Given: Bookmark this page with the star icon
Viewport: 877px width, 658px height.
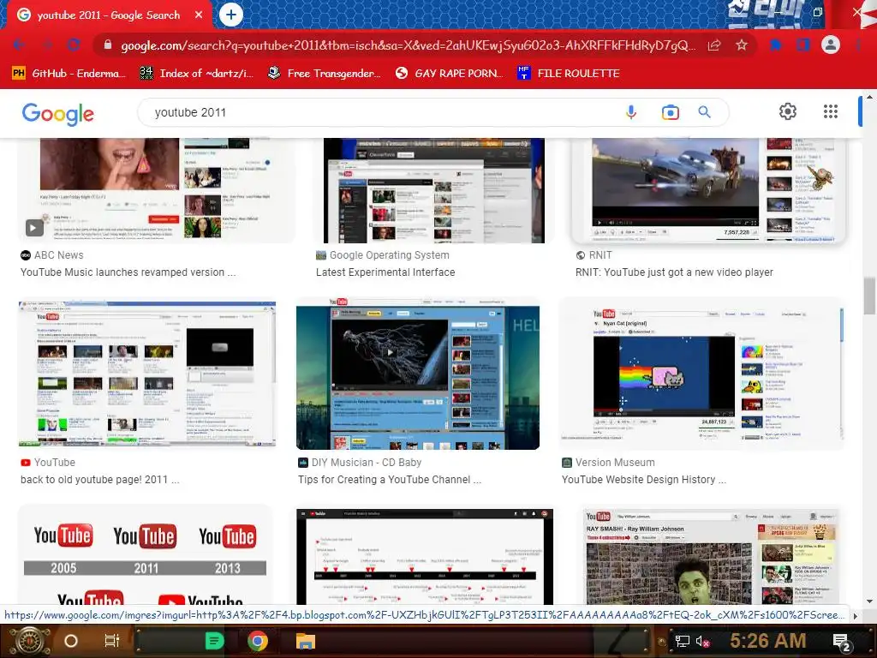Looking at the screenshot, I should tap(742, 45).
